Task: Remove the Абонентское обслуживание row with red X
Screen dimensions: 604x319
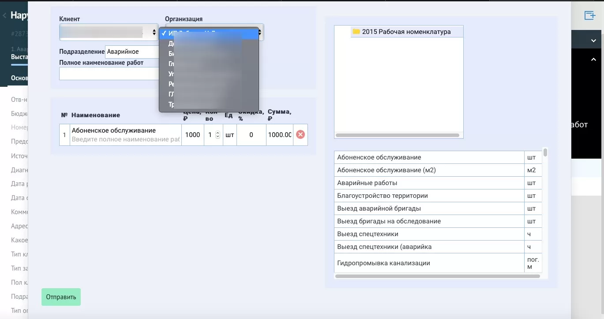Action: [x=300, y=135]
